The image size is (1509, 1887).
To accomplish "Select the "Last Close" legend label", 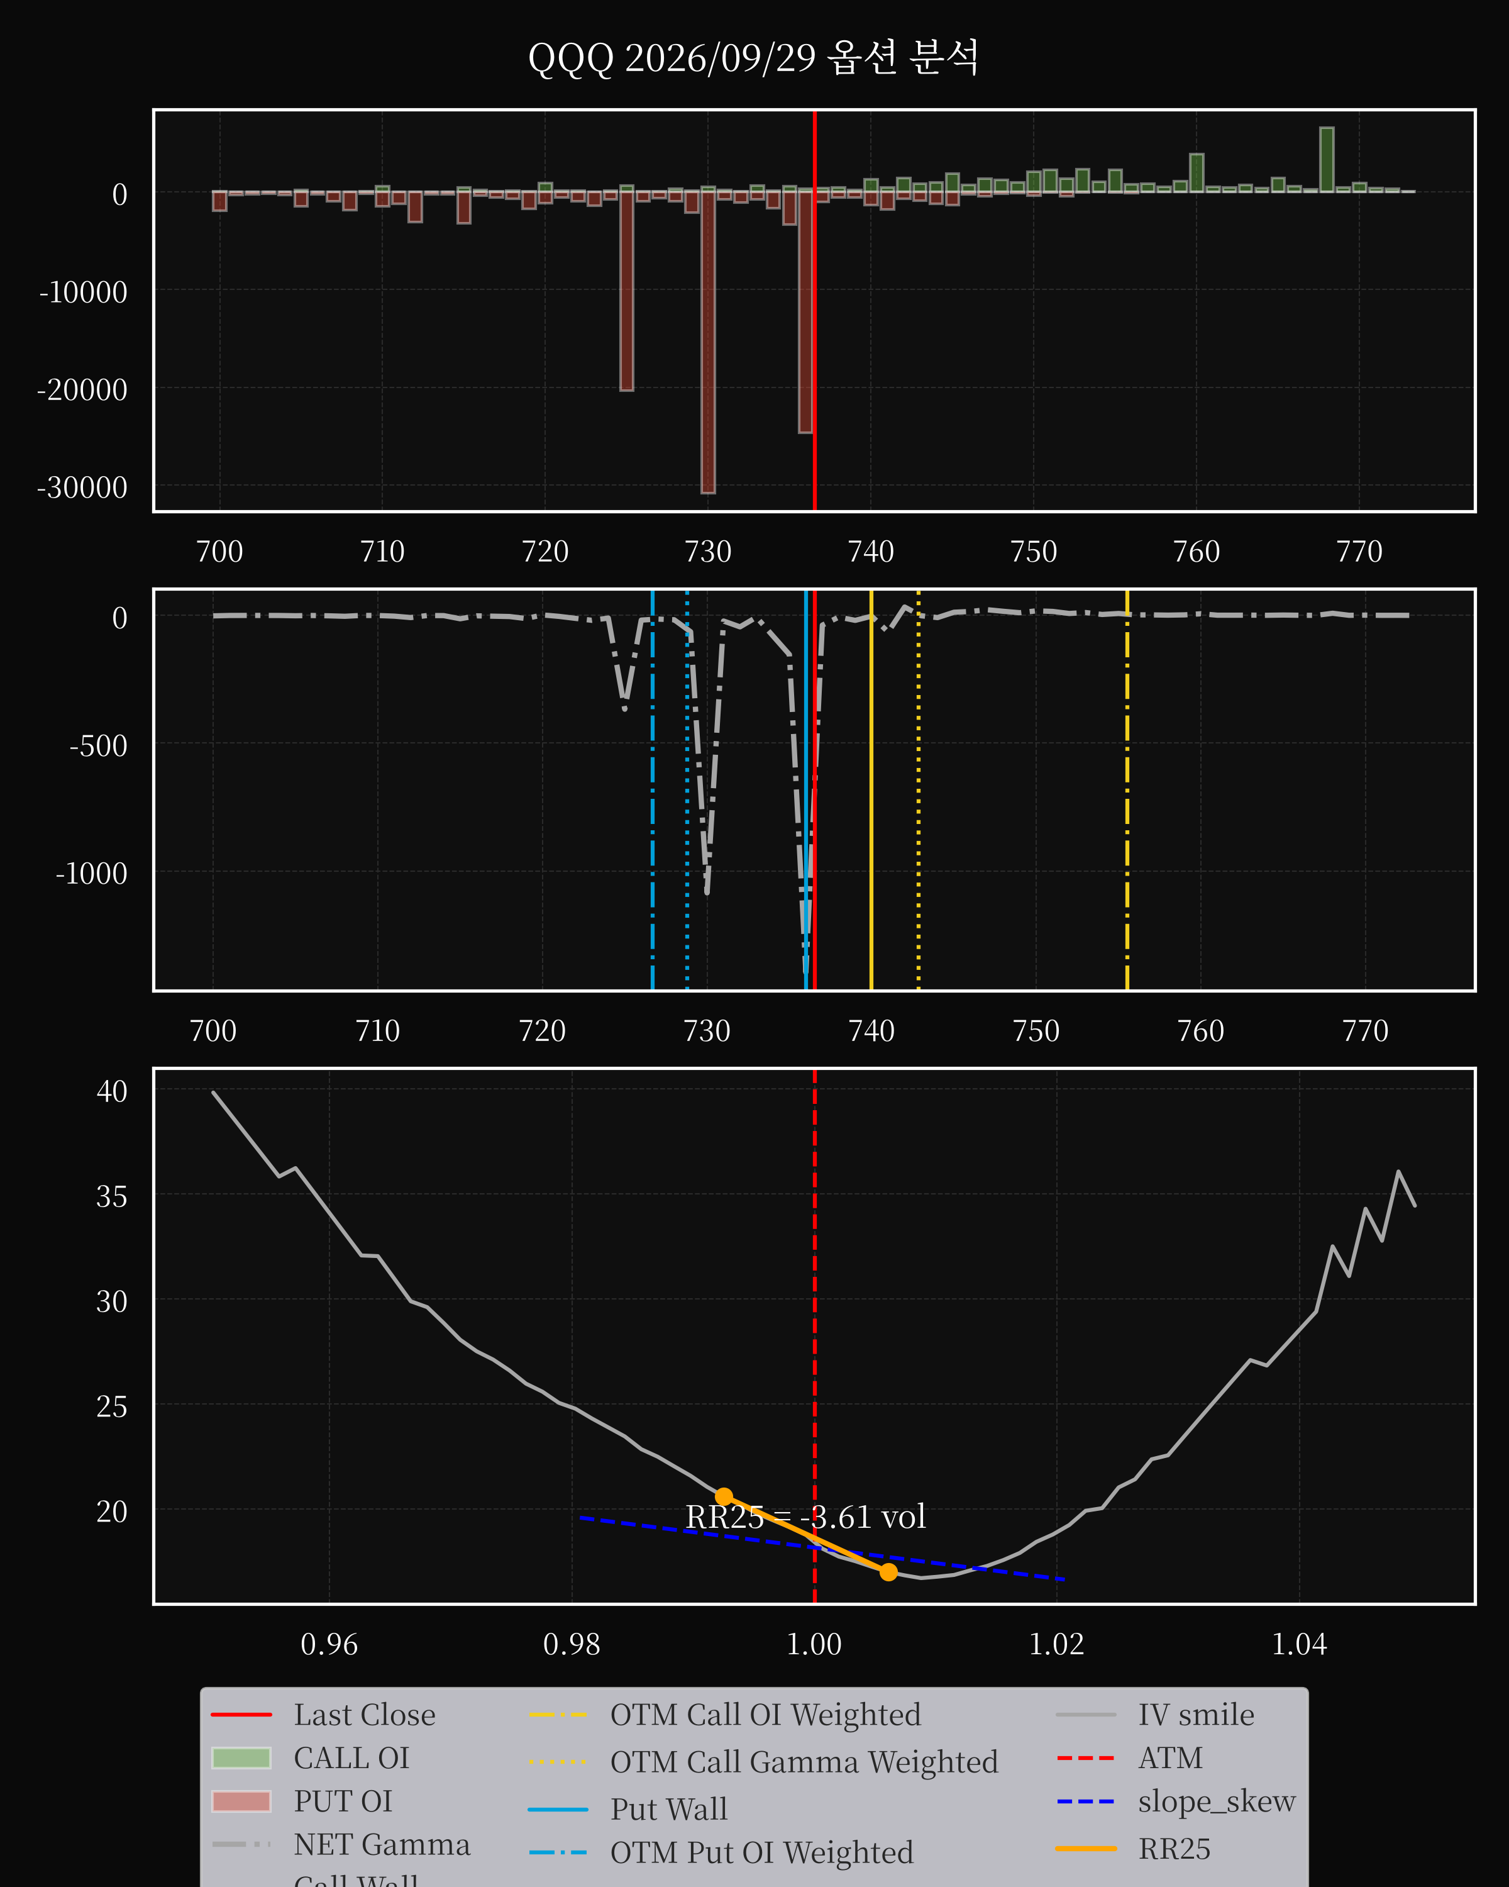I will coord(364,1715).
